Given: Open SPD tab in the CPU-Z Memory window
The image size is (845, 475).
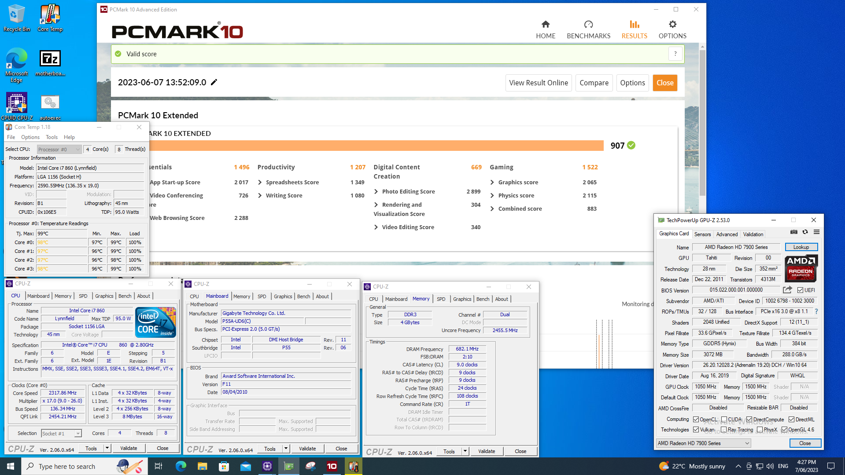Looking at the screenshot, I should (441, 299).
